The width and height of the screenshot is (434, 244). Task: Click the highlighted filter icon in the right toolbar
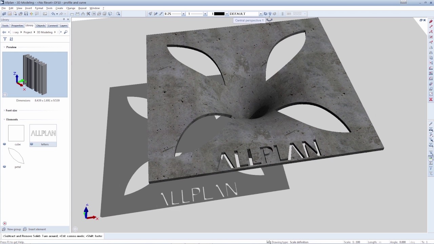[431, 158]
